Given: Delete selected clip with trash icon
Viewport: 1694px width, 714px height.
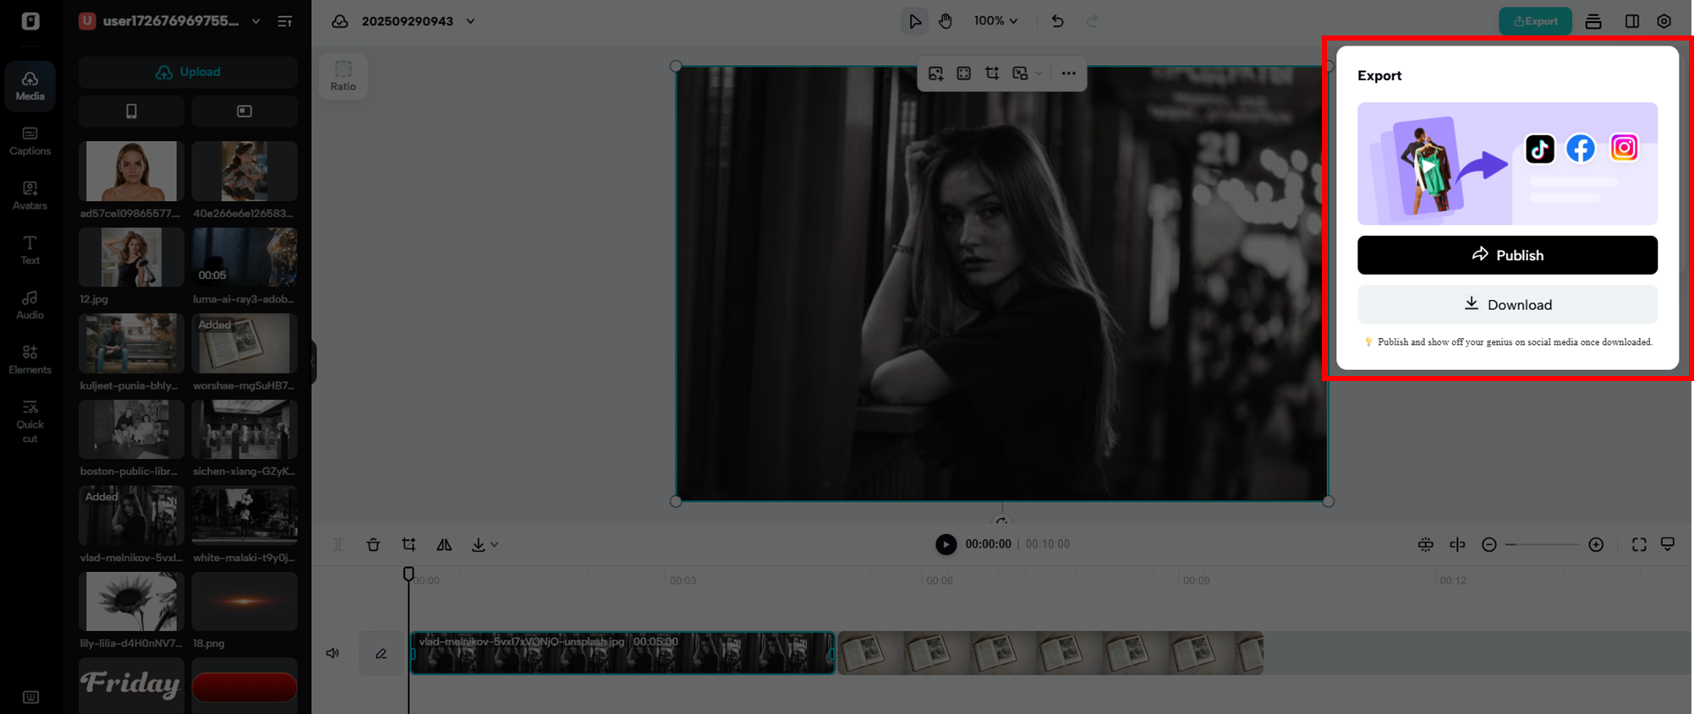Looking at the screenshot, I should pyautogui.click(x=373, y=545).
